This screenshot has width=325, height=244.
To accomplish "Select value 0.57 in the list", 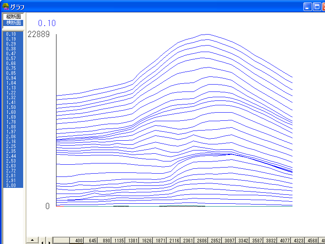I will click(13, 59).
